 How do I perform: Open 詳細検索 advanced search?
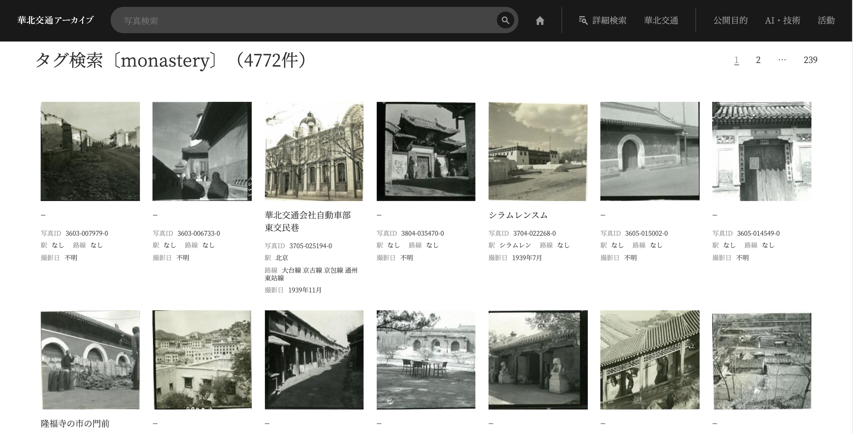click(602, 21)
